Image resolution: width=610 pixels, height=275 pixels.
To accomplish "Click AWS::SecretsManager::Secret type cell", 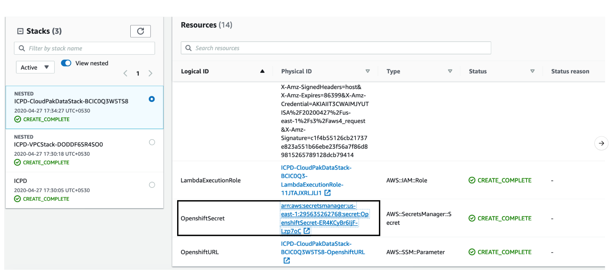I will pos(419,219).
